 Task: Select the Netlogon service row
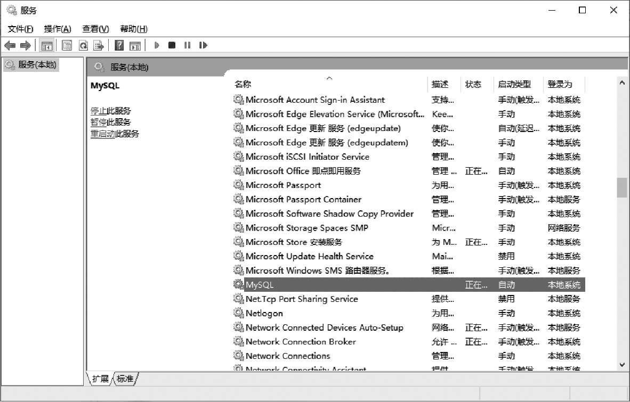[264, 313]
